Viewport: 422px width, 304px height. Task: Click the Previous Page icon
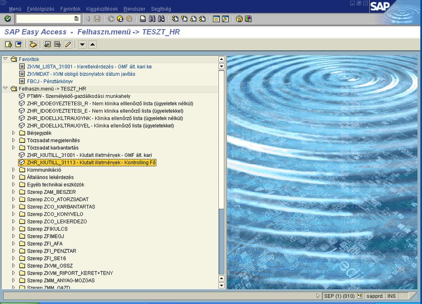coord(184,19)
